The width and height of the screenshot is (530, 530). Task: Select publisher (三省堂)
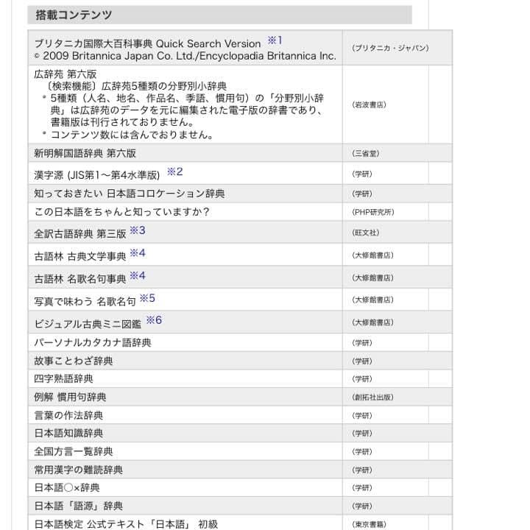tap(366, 153)
